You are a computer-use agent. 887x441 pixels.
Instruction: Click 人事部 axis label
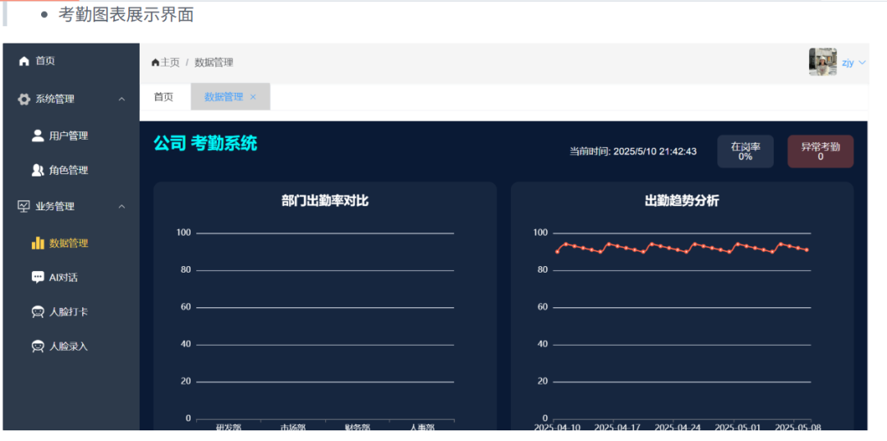pyautogui.click(x=422, y=427)
